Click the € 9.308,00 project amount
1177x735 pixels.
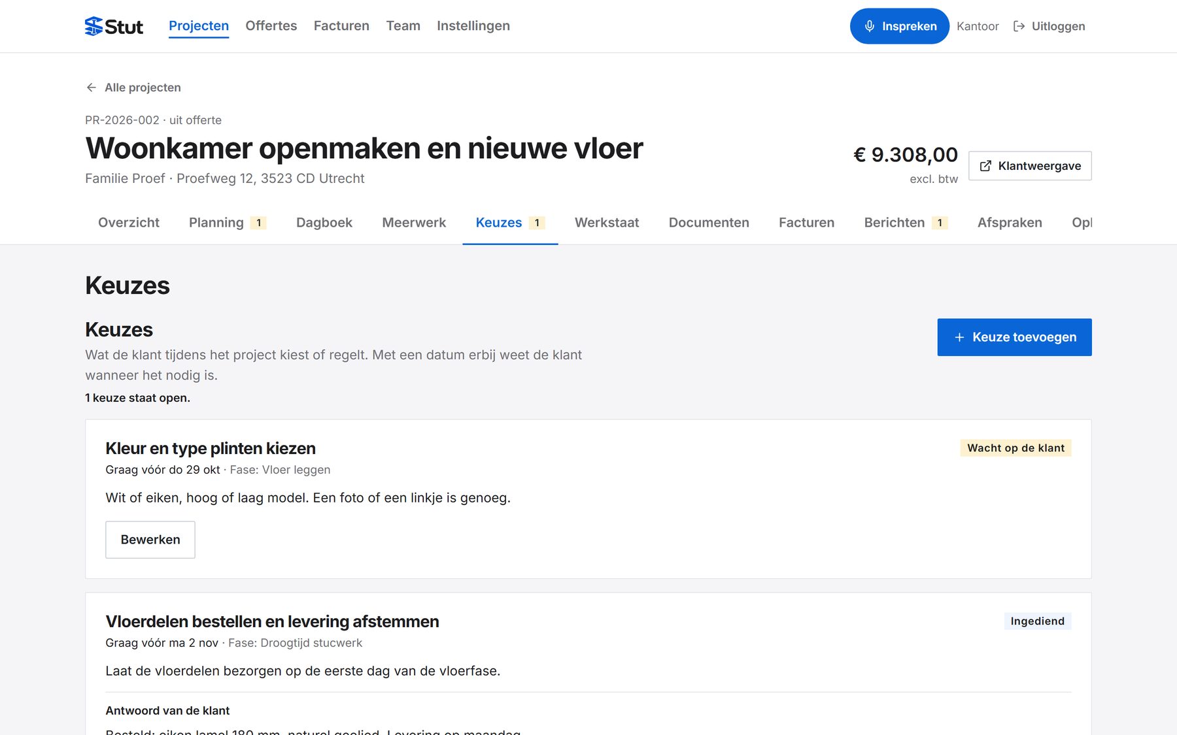[906, 155]
